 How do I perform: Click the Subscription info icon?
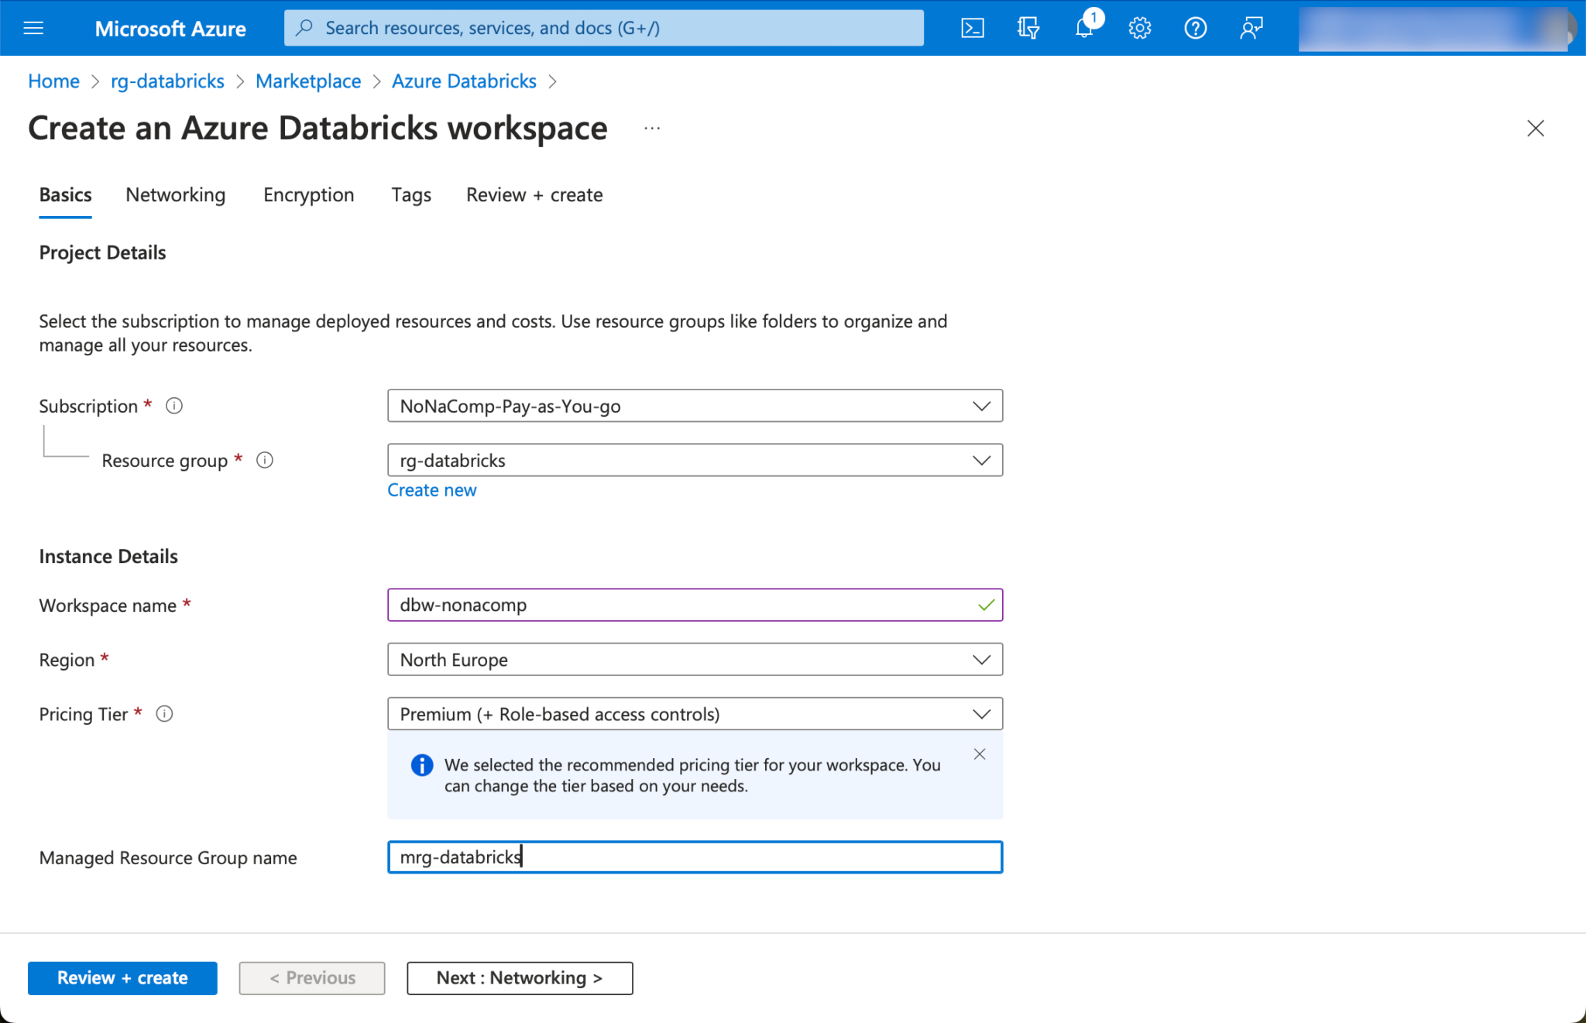pyautogui.click(x=174, y=406)
